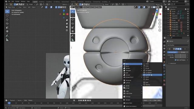Click the subdivision Render levels field
This screenshot has width=194, height=109.
[181, 57]
